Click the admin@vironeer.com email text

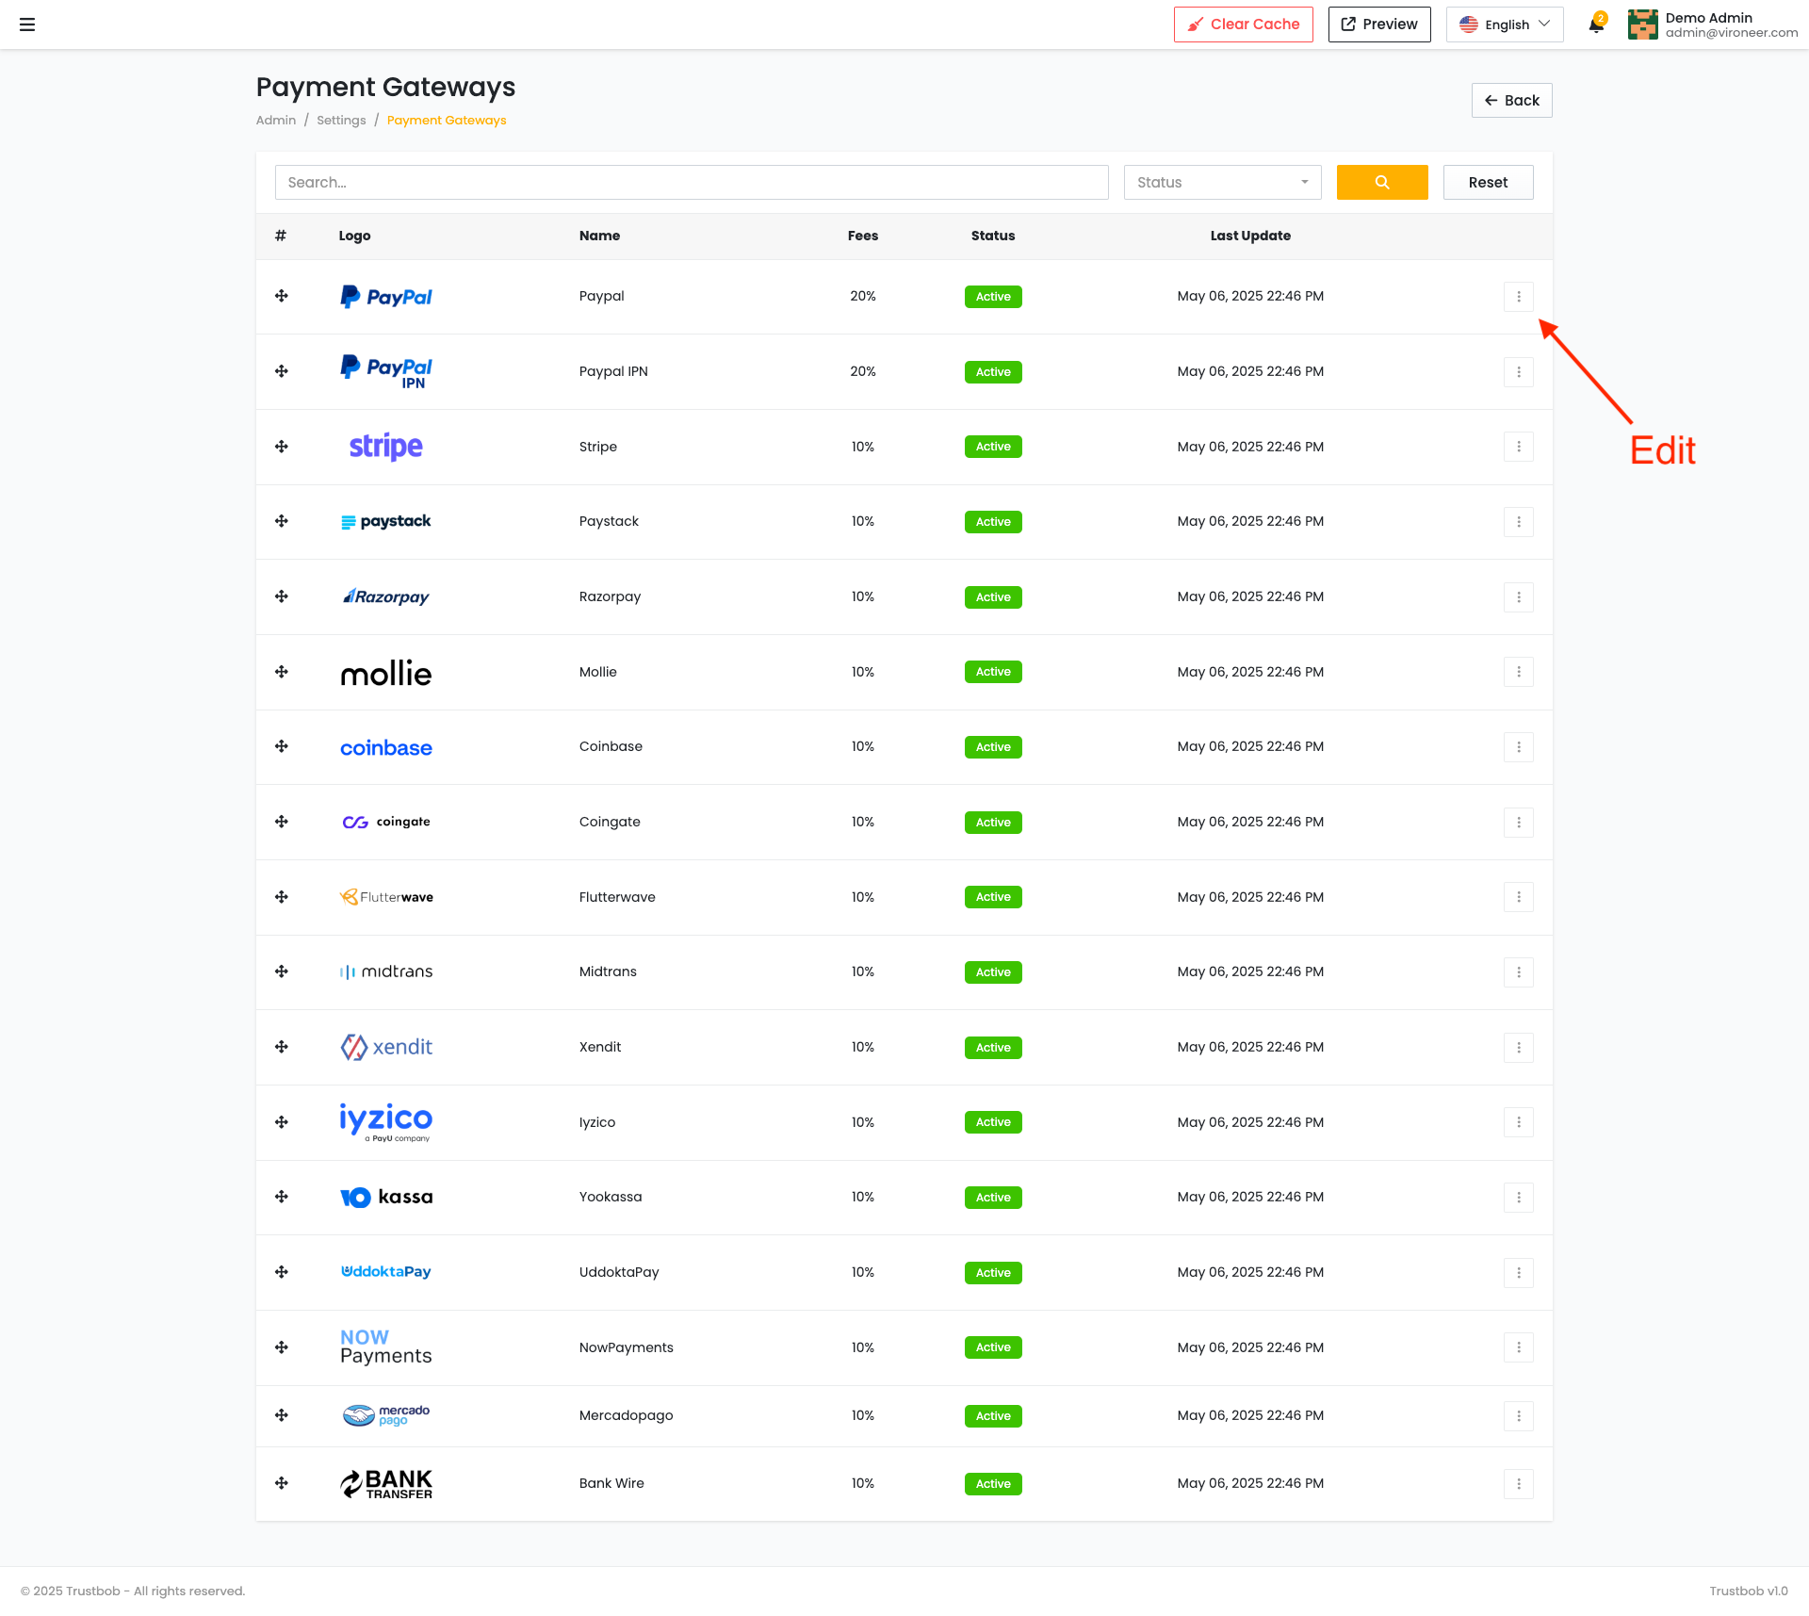point(1732,33)
